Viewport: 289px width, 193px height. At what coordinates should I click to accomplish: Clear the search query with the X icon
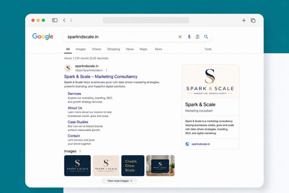(x=180, y=37)
